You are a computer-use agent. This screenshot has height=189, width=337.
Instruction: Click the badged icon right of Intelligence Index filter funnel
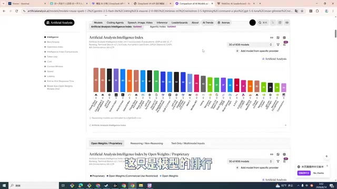pos(284,44)
